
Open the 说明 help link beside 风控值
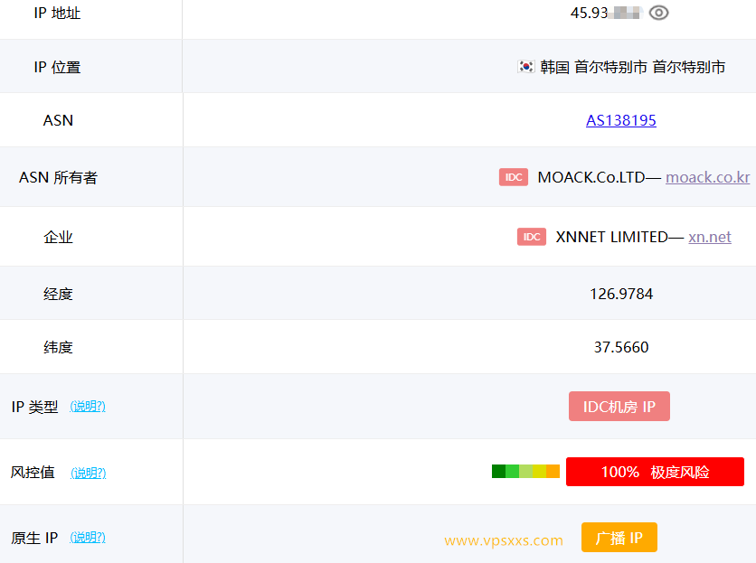coord(88,473)
